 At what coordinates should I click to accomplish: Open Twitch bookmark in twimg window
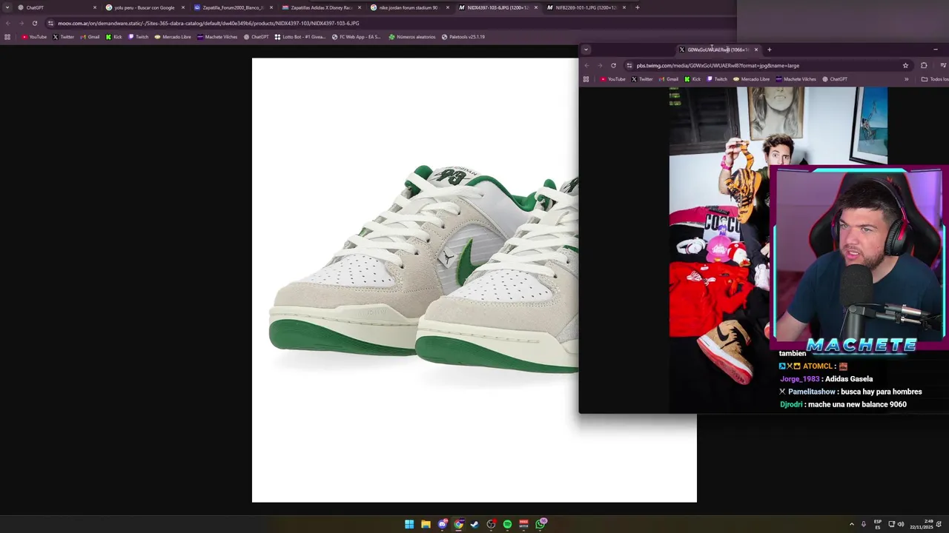tap(717, 79)
